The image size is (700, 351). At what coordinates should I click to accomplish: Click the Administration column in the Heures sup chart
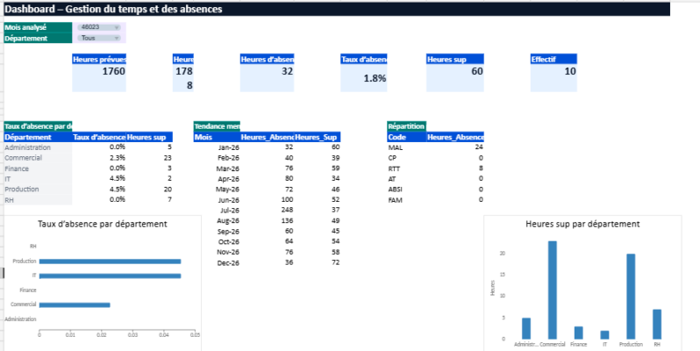[526, 328]
